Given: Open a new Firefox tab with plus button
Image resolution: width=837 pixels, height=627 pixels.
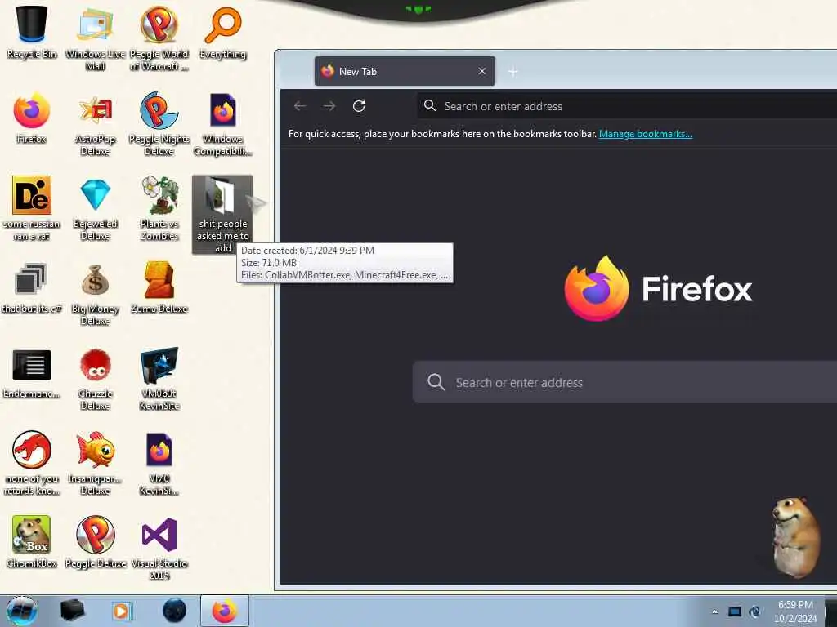Looking at the screenshot, I should pos(513,72).
